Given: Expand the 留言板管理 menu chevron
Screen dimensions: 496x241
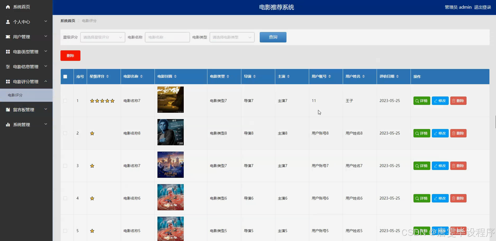Looking at the screenshot, I should tap(46, 109).
